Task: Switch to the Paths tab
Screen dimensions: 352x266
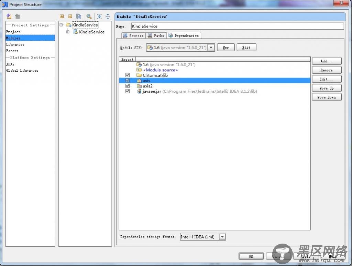Action: pos(156,35)
